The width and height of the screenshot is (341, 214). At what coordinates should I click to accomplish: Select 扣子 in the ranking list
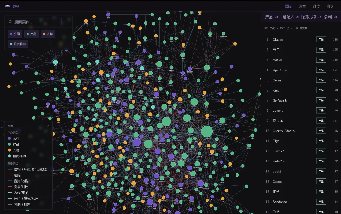click(x=301, y=192)
